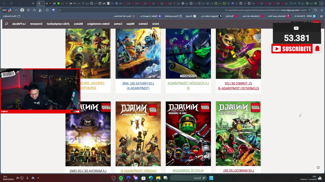Image resolution: width=325 pixels, height=182 pixels.
Task: Click the Task View taskbar icon
Action: [166, 178]
